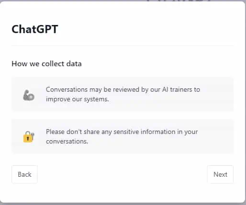
Task: Click the dimmed overlay below the dialog
Action: [x=123, y=204]
